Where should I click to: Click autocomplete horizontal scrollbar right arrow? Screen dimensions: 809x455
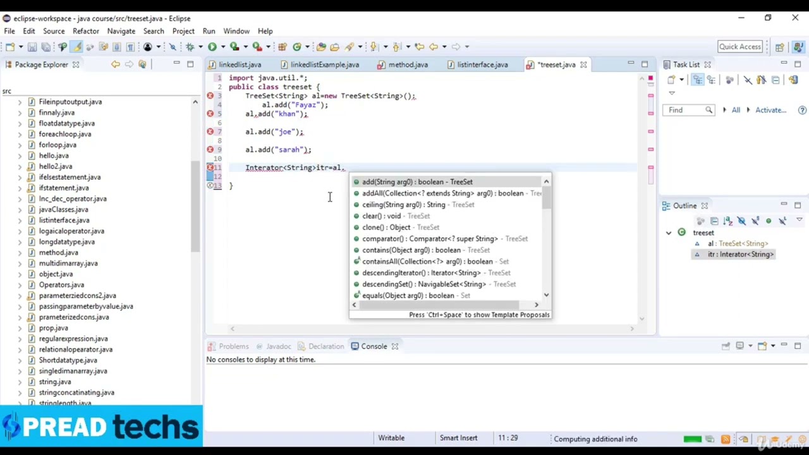pos(537,305)
